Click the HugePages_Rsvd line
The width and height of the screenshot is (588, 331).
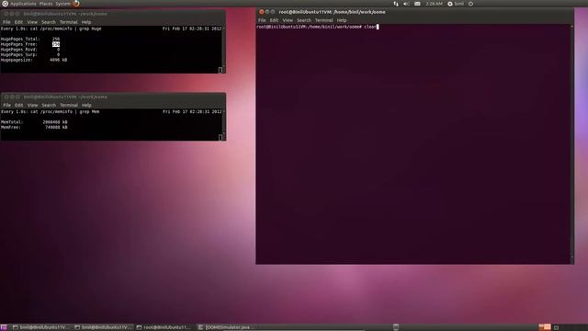pos(30,50)
